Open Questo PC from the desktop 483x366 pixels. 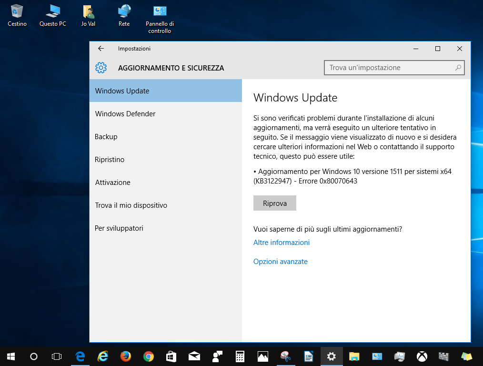52,14
